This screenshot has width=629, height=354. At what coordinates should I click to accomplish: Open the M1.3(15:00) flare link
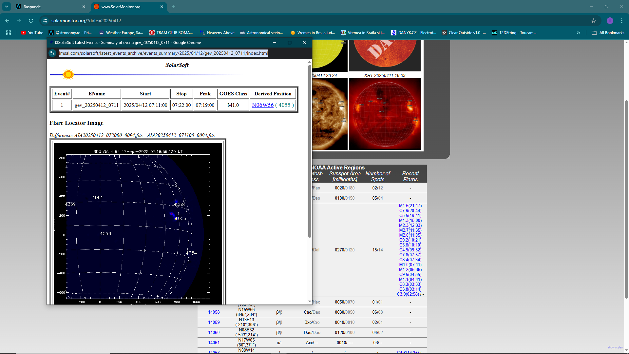[x=410, y=221]
